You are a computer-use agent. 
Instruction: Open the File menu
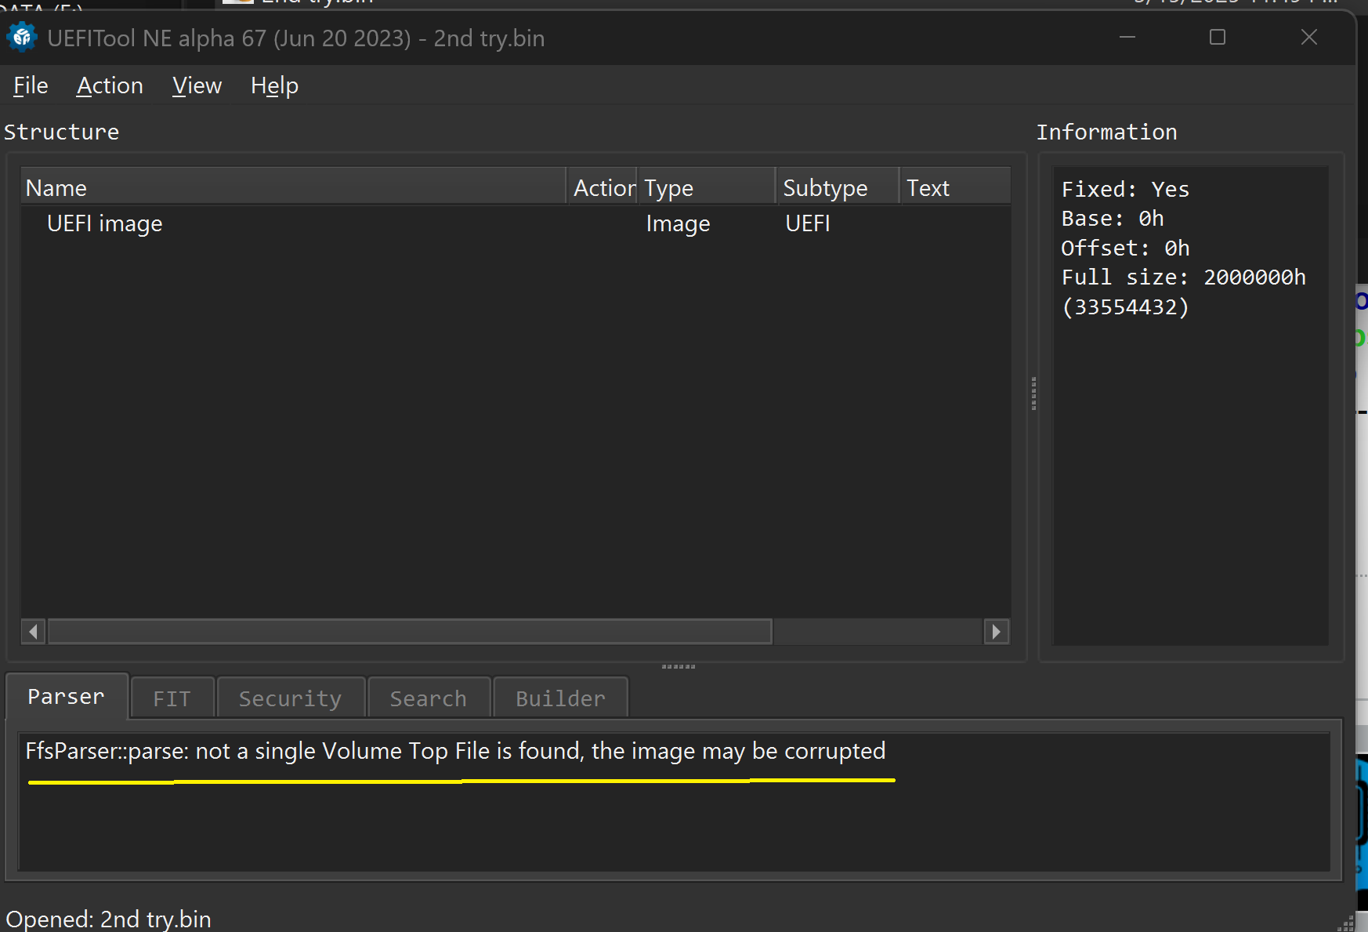click(31, 85)
